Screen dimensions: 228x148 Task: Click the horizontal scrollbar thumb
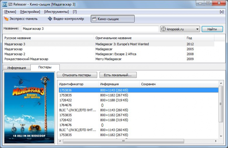pyautogui.click(x=123, y=141)
